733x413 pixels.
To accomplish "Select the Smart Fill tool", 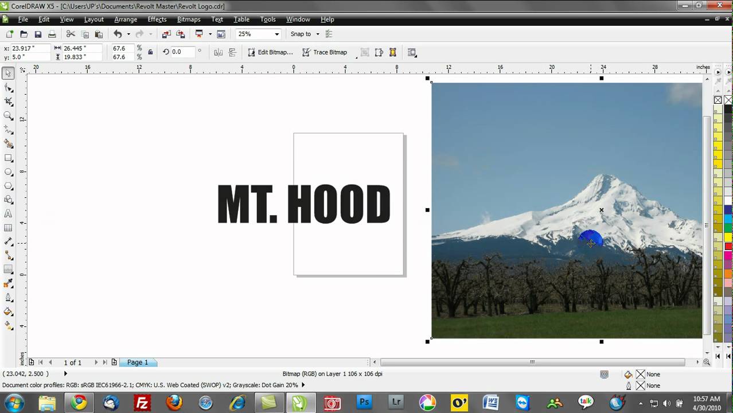I will 8,143.
